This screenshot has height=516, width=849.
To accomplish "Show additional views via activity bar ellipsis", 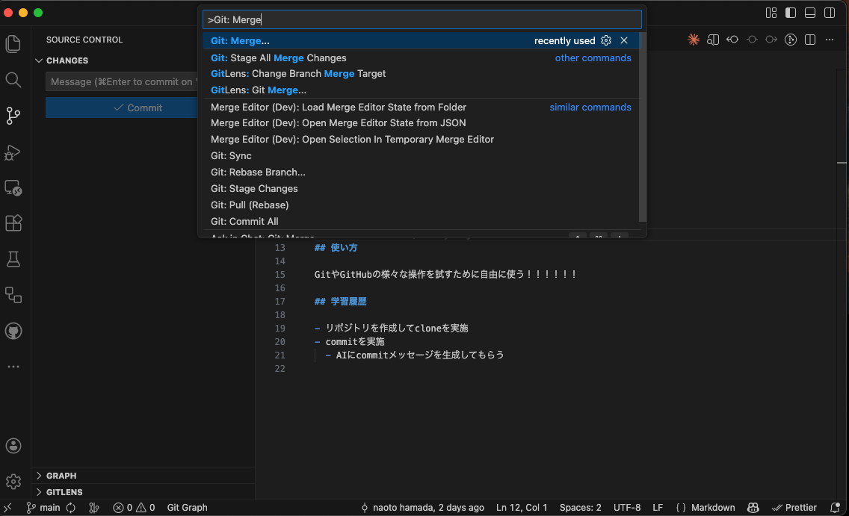I will [13, 367].
